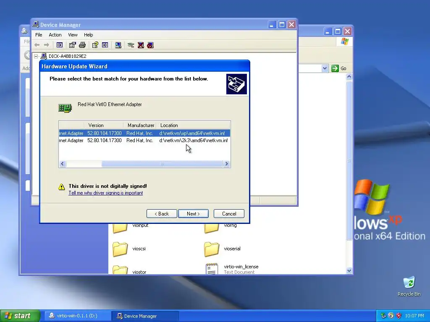The image size is (430, 322).
Task: Click the Forward arrow in Device Manager toolbar
Action: click(47, 45)
